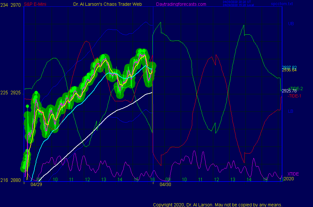Click the '14' hour label of the 04/29 session
Image resolution: width=313 pixels, height=207 pixels.
(120, 180)
